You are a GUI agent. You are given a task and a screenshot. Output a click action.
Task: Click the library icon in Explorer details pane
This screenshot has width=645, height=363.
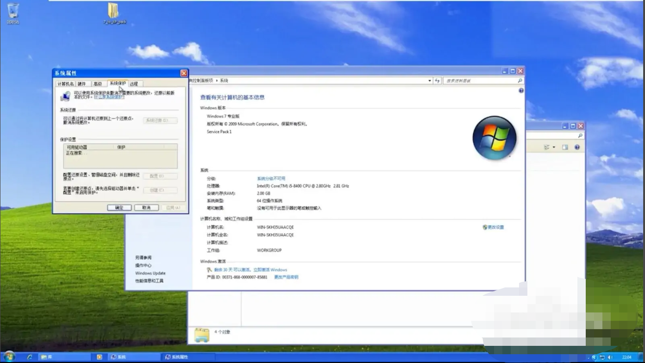coord(202,335)
